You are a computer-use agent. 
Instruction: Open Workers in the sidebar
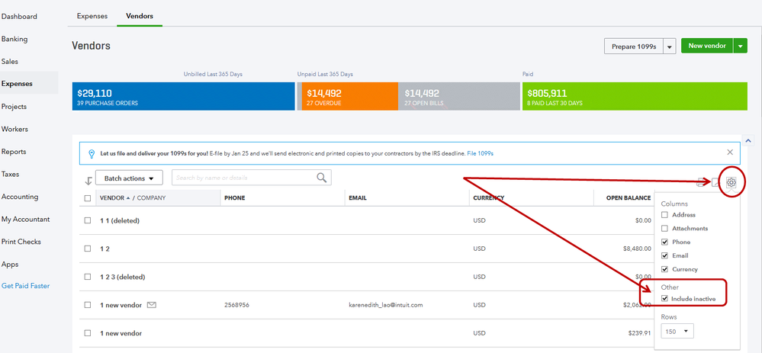[x=14, y=129]
